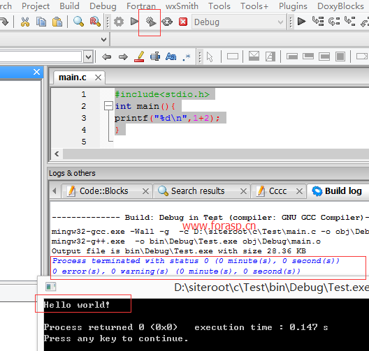Image resolution: width=369 pixels, height=351 pixels.
Task: Toggle regex search option
Action: [187, 57]
